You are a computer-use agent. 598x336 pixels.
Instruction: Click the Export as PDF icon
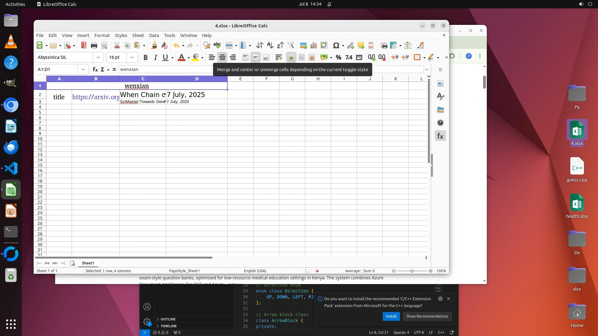[x=83, y=45]
